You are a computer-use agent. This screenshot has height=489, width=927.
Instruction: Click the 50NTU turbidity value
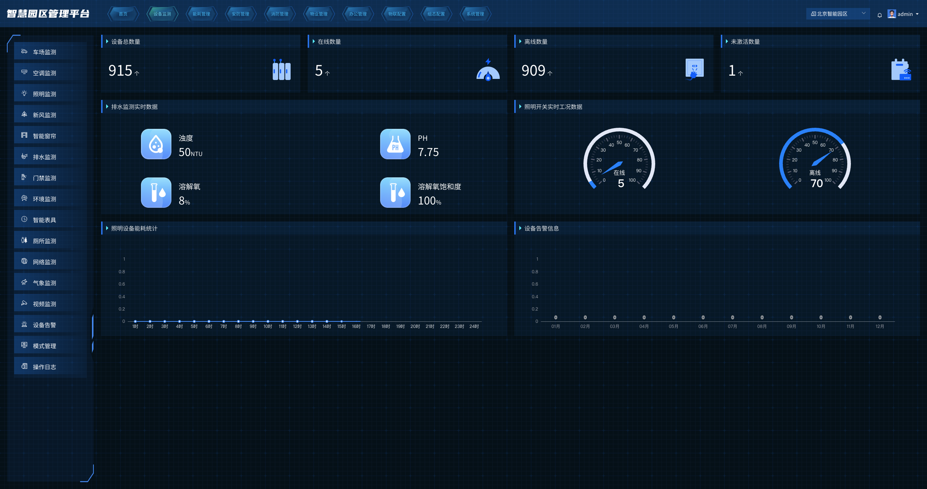tap(191, 152)
